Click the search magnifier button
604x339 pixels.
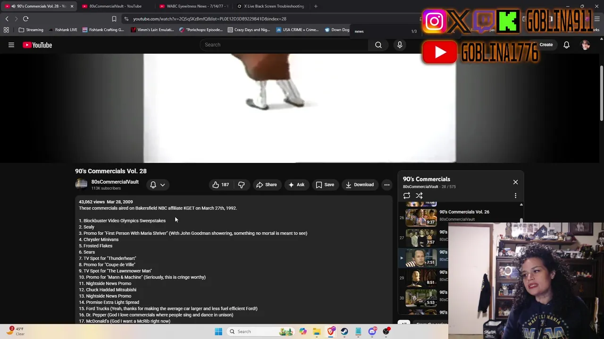pyautogui.click(x=378, y=45)
